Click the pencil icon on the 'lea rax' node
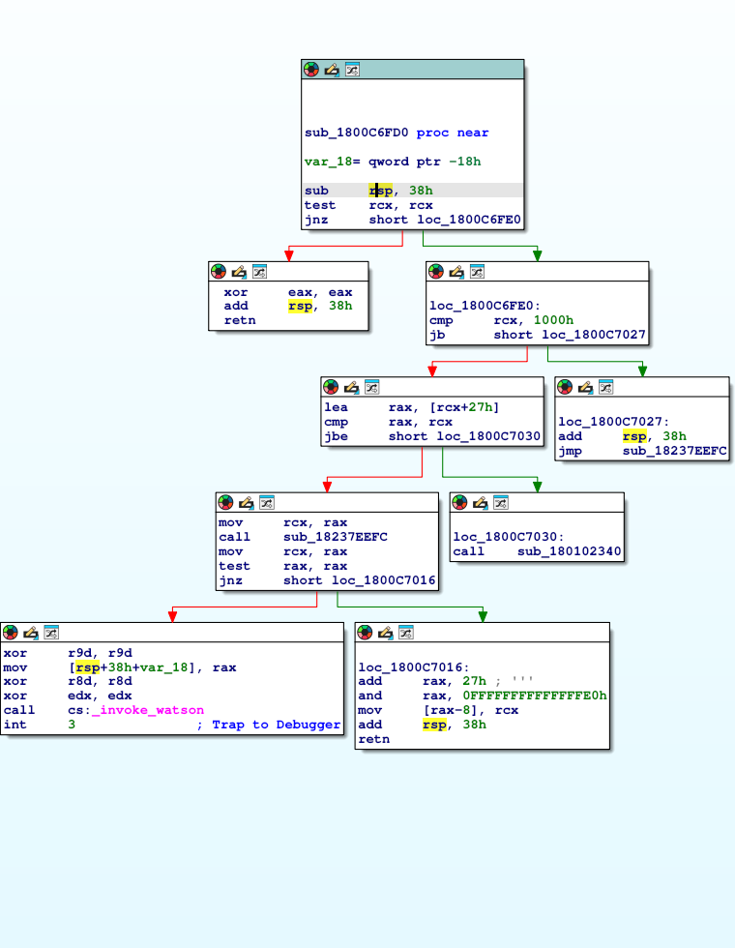The height and width of the screenshot is (948, 735). click(x=351, y=387)
